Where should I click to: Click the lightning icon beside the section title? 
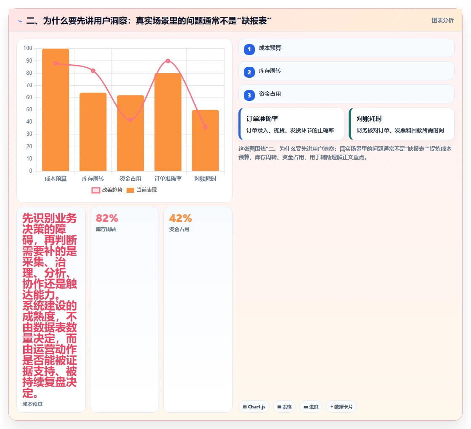click(x=20, y=21)
